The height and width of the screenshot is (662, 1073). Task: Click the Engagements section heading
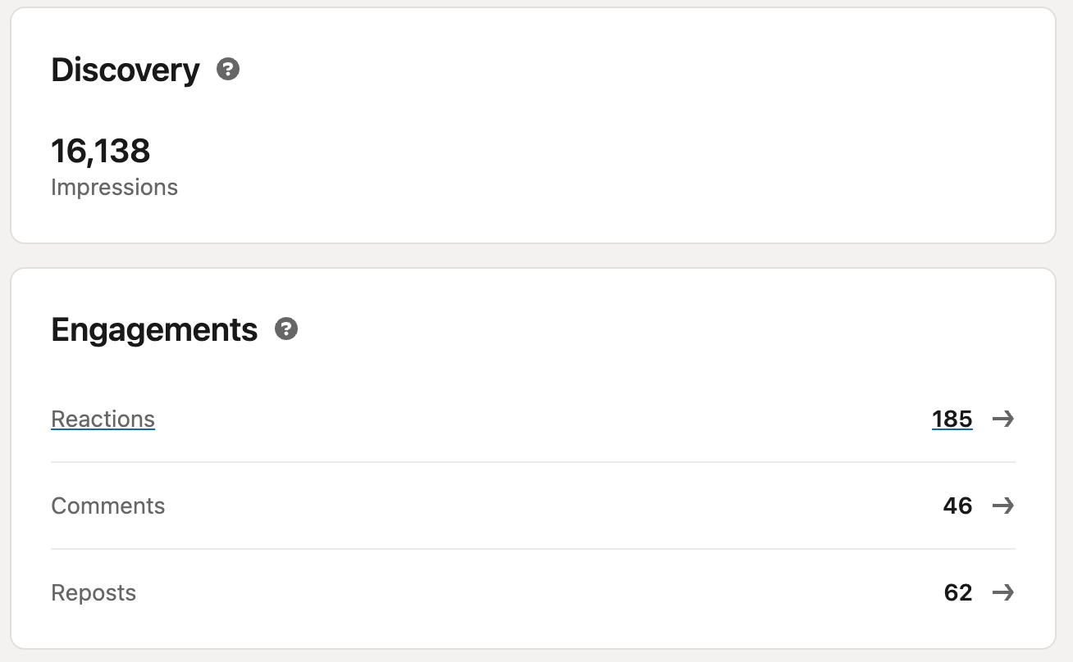pos(154,329)
